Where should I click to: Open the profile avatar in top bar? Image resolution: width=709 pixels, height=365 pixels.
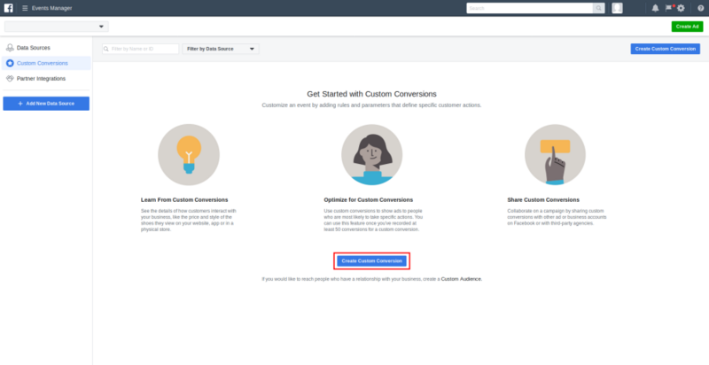click(617, 8)
